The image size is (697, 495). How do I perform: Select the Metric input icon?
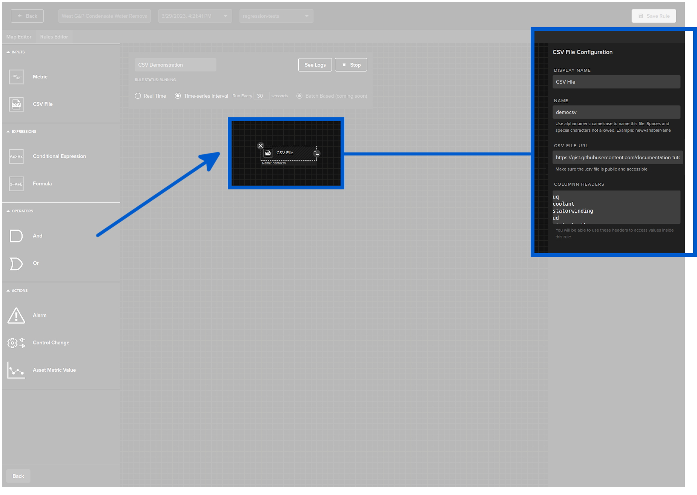pyautogui.click(x=16, y=77)
